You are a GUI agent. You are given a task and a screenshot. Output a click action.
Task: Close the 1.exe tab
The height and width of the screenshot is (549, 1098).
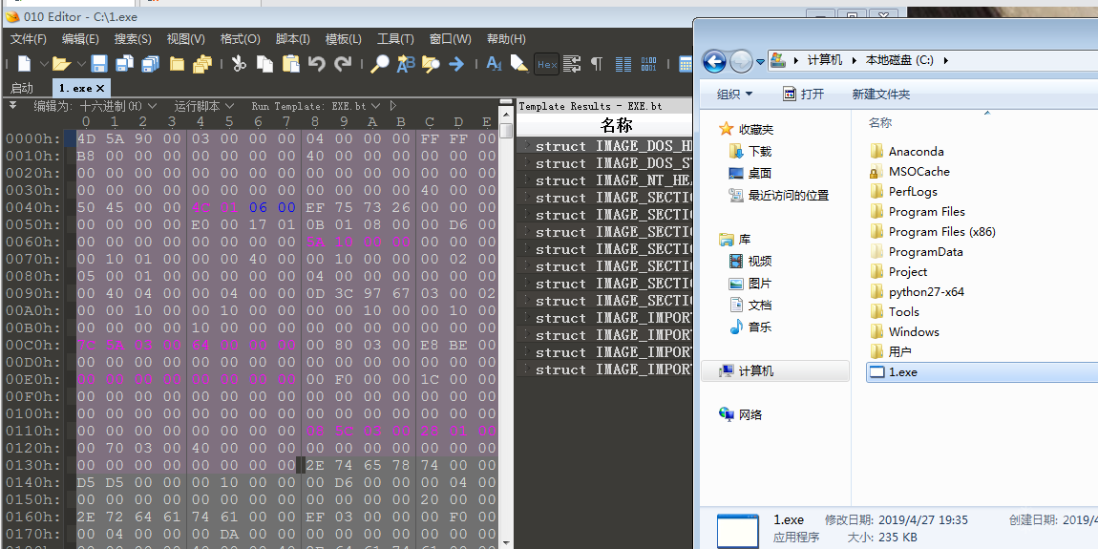(99, 88)
